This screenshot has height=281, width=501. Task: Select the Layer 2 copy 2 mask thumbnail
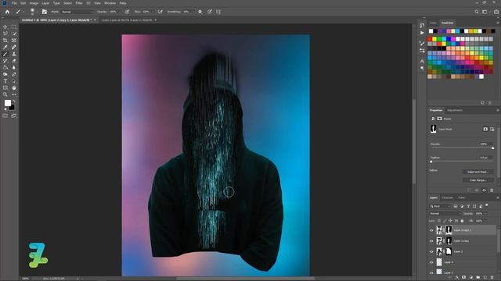449,230
